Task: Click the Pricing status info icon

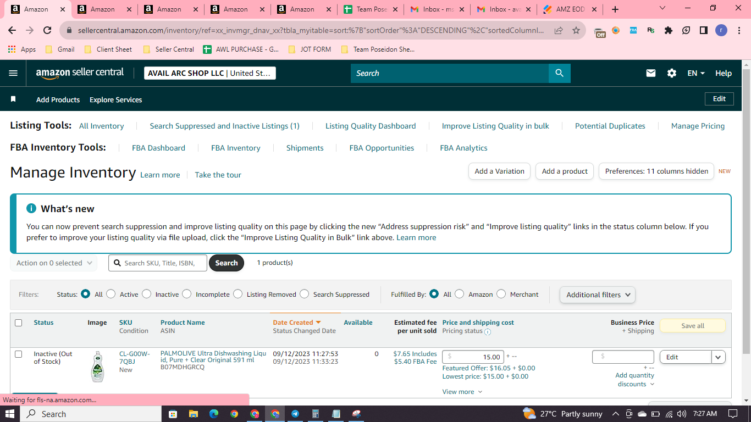Action: [488, 331]
